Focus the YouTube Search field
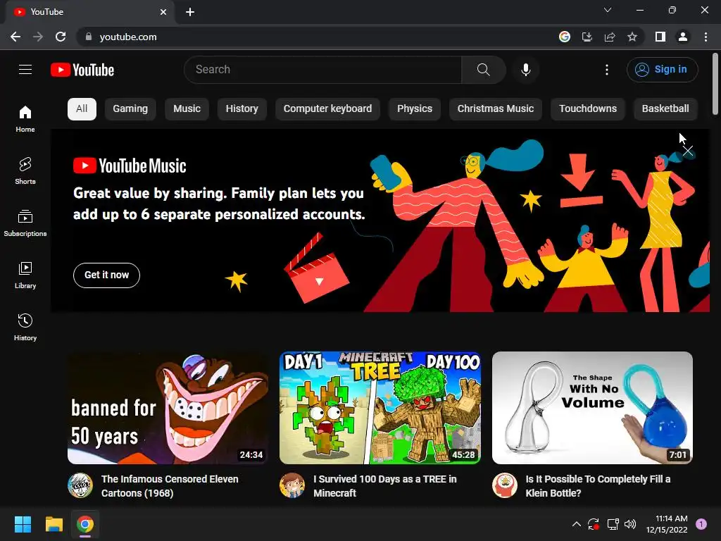The image size is (721, 541). (x=322, y=70)
